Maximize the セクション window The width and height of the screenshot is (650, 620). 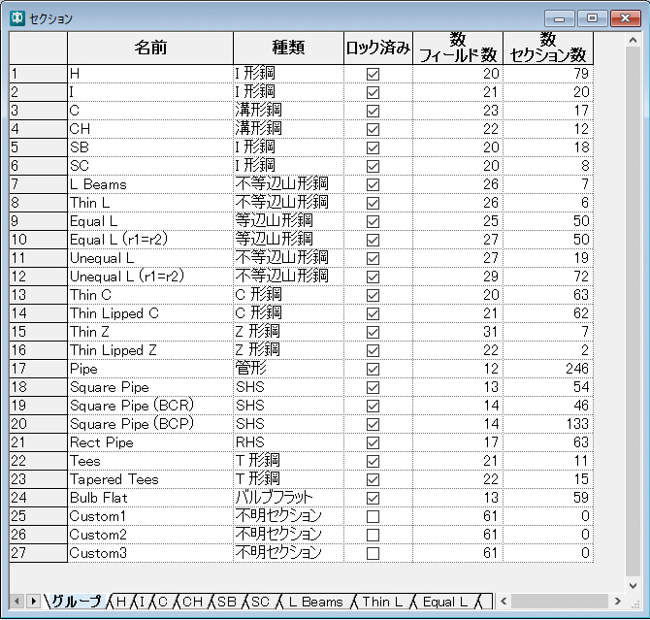click(x=592, y=18)
